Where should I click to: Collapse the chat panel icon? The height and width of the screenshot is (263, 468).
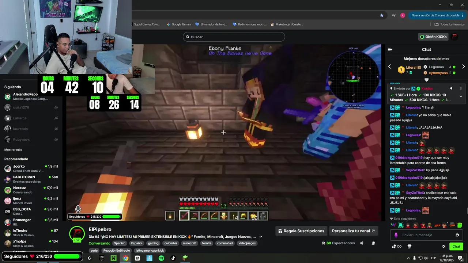coord(390,50)
